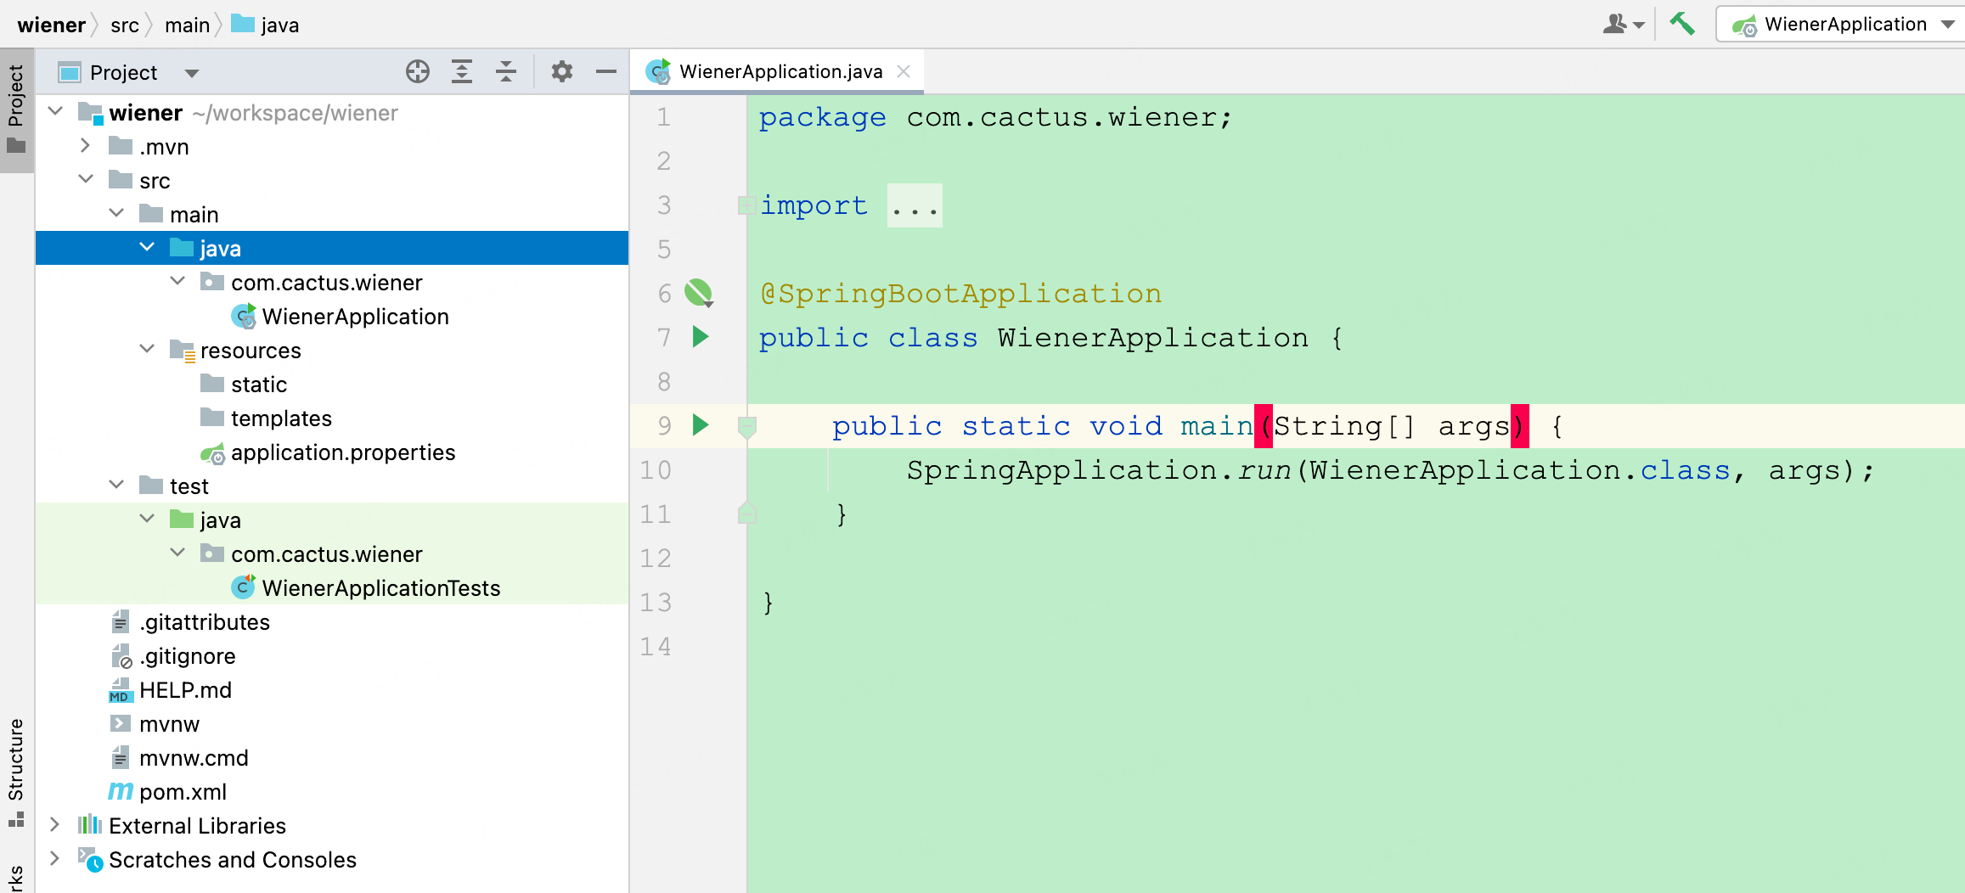Screen dimensions: 1965x893
Task: Click the @SpringBootApplication annotation in editor
Action: 960,294
